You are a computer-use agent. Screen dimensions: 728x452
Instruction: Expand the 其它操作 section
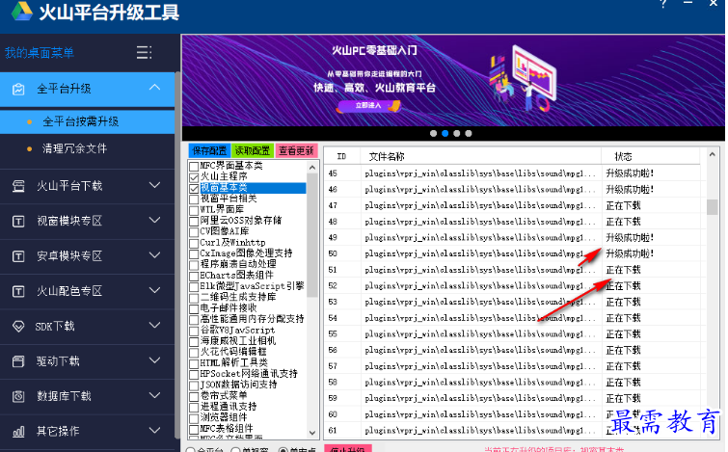[x=154, y=431]
